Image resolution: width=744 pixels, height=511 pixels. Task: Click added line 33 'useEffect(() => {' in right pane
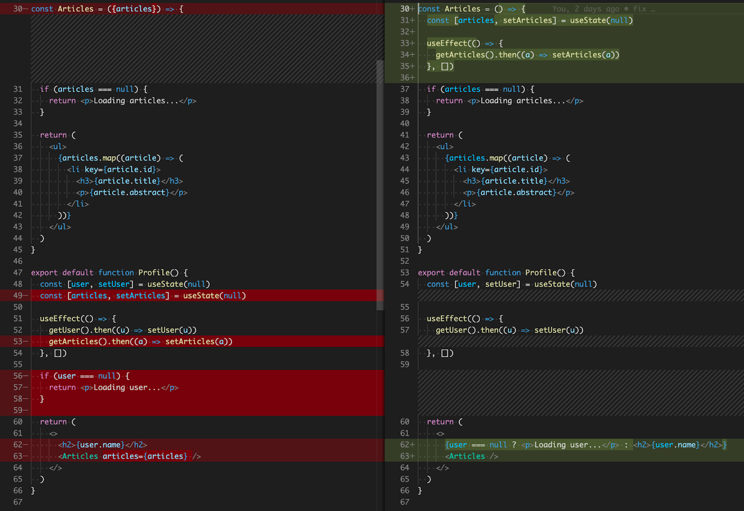pos(465,43)
